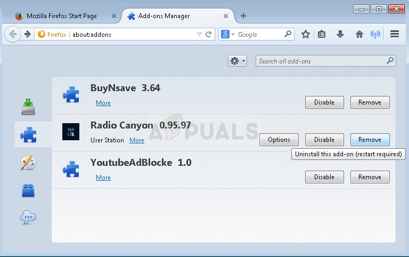The image size is (409, 257).
Task: Close the Firefox window
Action: (x=396, y=9)
